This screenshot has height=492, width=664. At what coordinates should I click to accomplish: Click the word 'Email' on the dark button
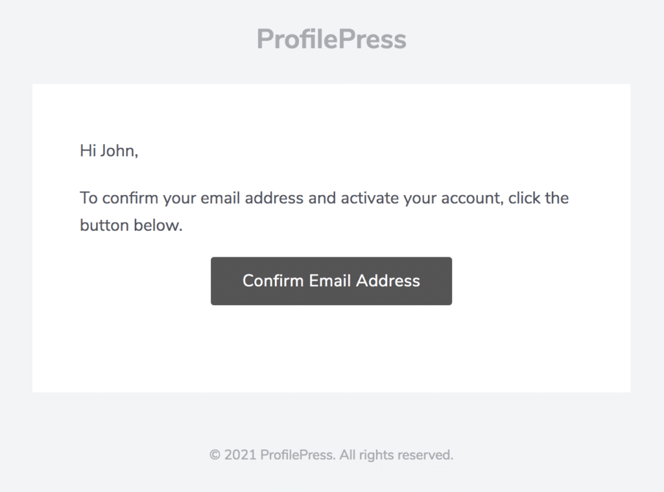[x=330, y=281]
